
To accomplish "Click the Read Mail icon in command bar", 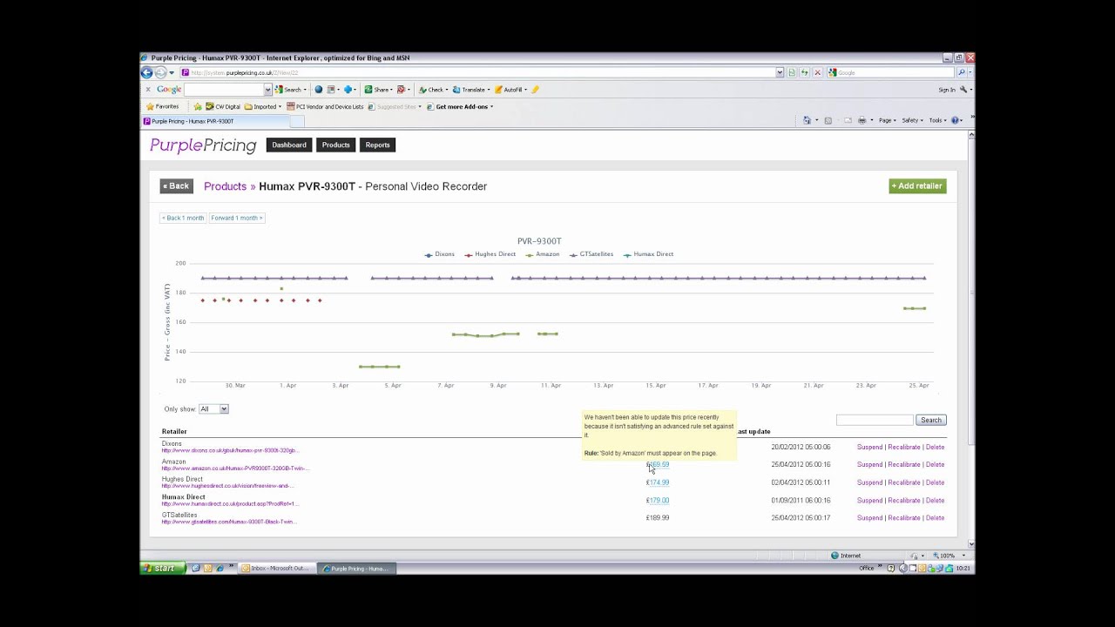I will tap(848, 120).
